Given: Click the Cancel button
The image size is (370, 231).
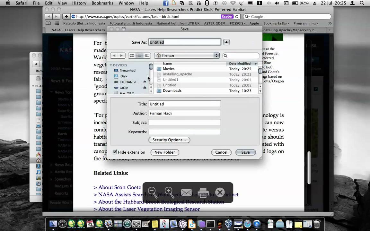Looking at the screenshot, I should tap(221, 152).
